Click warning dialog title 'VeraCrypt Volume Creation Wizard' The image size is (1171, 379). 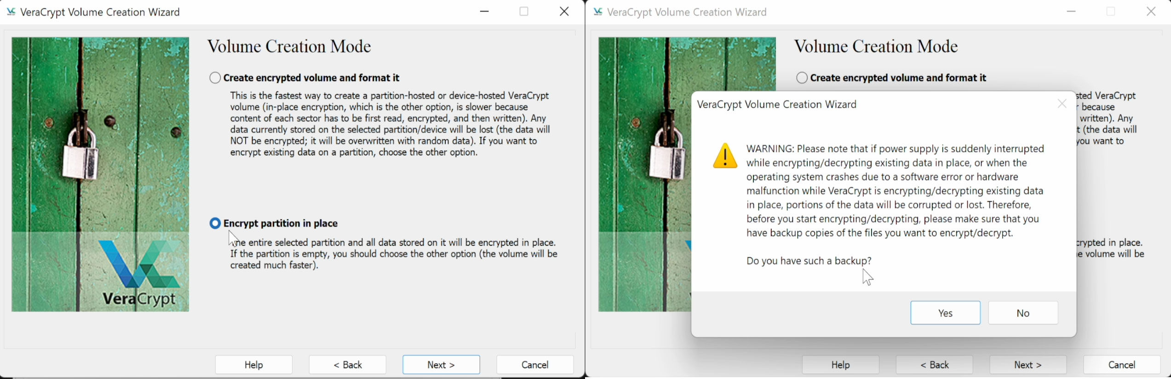(777, 104)
